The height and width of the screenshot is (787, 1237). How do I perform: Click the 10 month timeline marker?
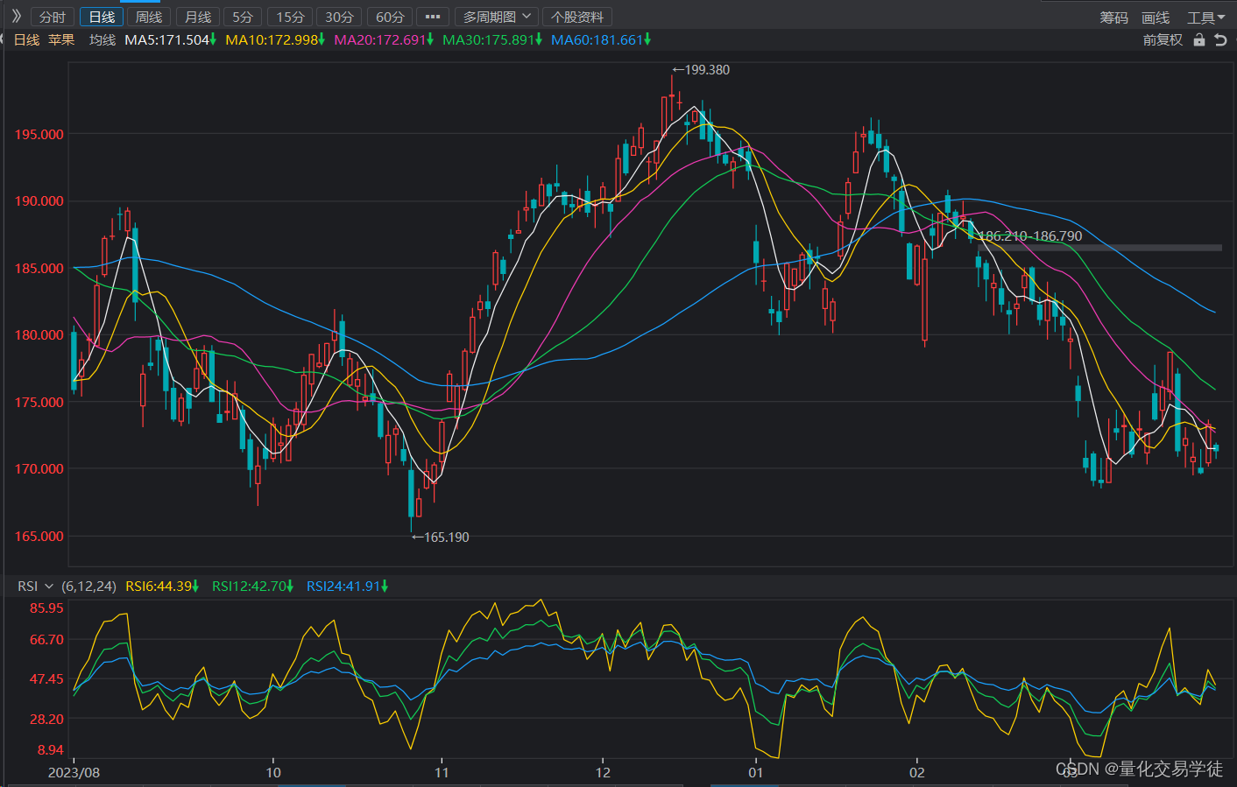[x=273, y=772]
